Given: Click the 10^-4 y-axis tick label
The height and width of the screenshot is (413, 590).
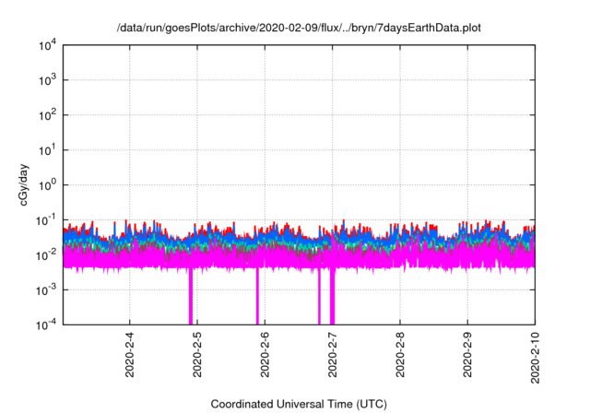Looking at the screenshot, I should point(46,324).
